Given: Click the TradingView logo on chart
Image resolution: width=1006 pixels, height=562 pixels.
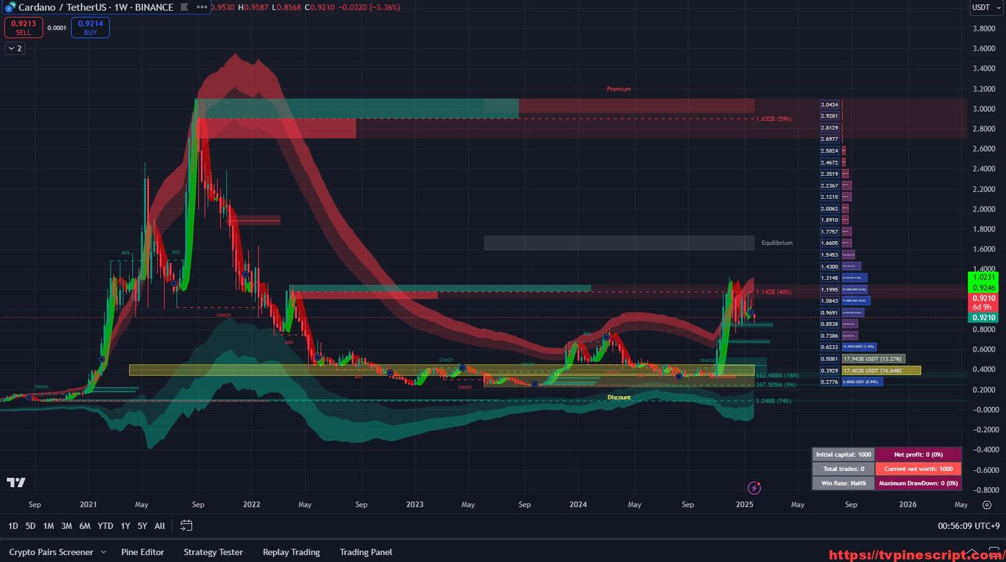Looking at the screenshot, I should (16, 482).
